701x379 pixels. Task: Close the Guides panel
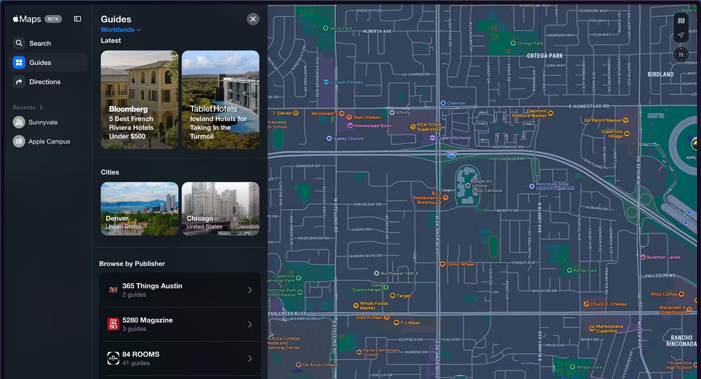[253, 19]
